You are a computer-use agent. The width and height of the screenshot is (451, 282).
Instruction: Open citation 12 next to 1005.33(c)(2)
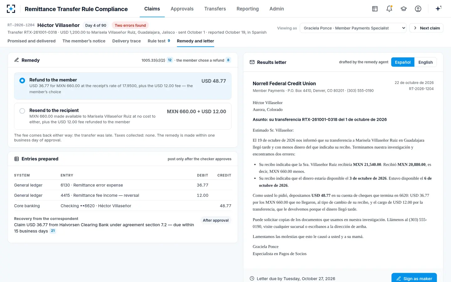coord(170,60)
